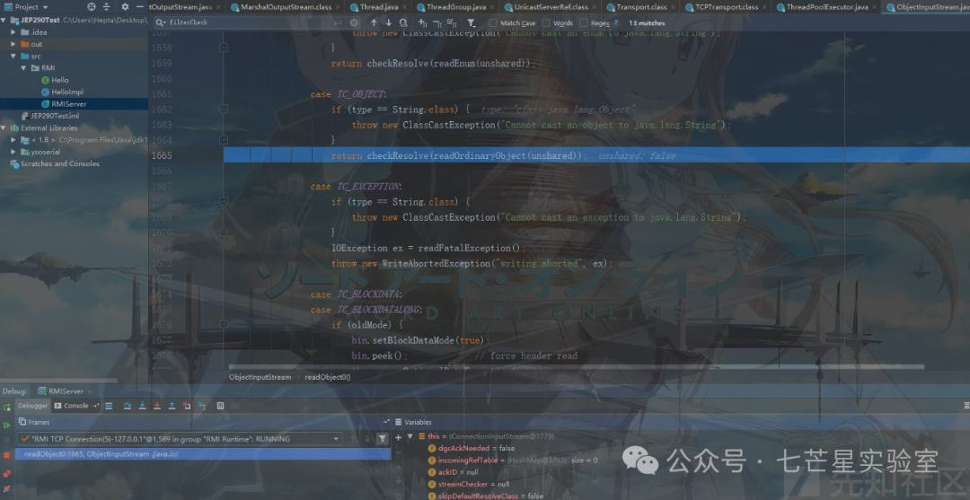Screen dimensions: 970x500
Task: Open Hello interface in project tree
Action: click(60, 81)
